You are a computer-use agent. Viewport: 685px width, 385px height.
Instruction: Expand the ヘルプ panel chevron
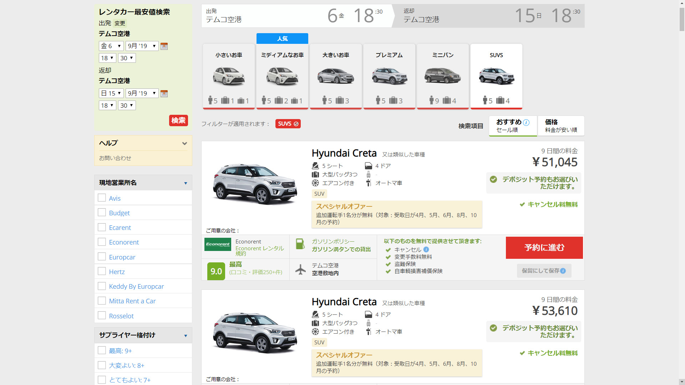(x=184, y=143)
